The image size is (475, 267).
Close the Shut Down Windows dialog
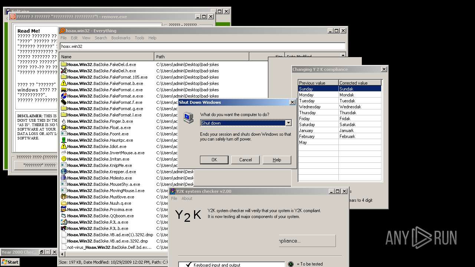pos(292,102)
